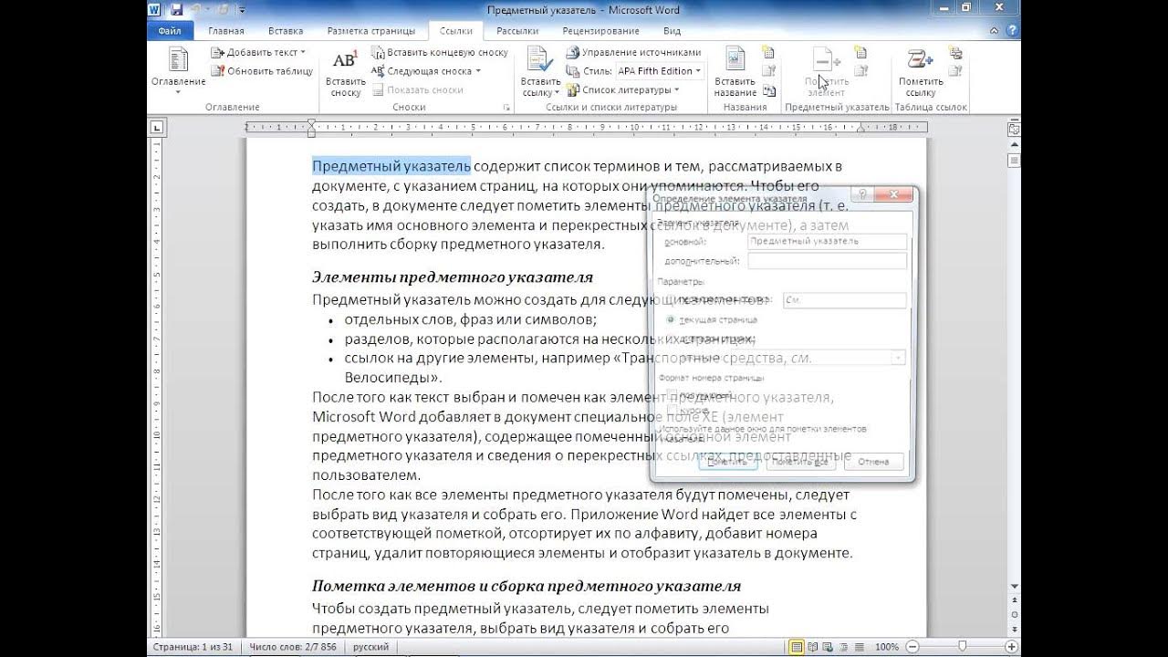This screenshot has height=657, width=1168.
Task: Click insert table of authorities icon
Action: (x=955, y=53)
